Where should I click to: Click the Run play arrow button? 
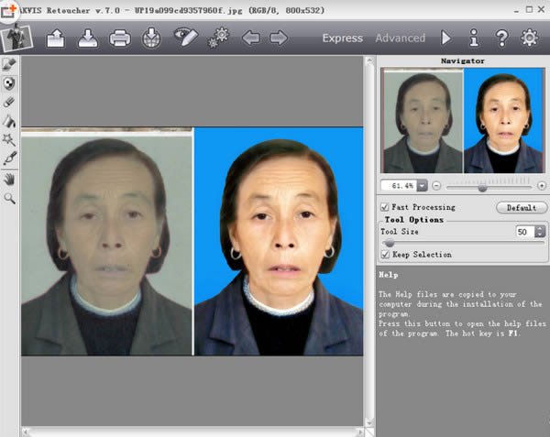click(x=446, y=38)
